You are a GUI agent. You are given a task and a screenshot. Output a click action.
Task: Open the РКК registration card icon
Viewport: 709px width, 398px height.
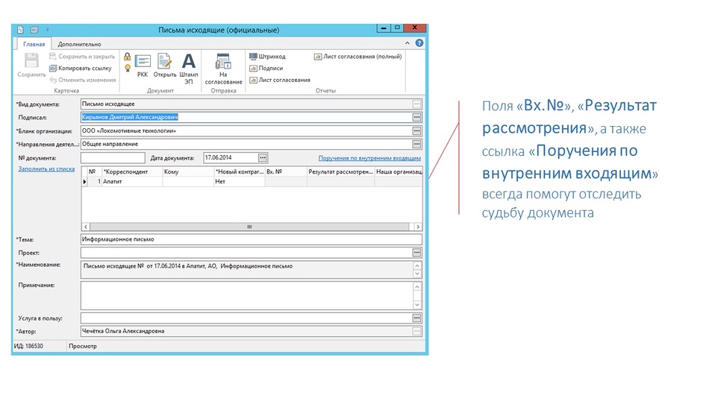pyautogui.click(x=143, y=66)
